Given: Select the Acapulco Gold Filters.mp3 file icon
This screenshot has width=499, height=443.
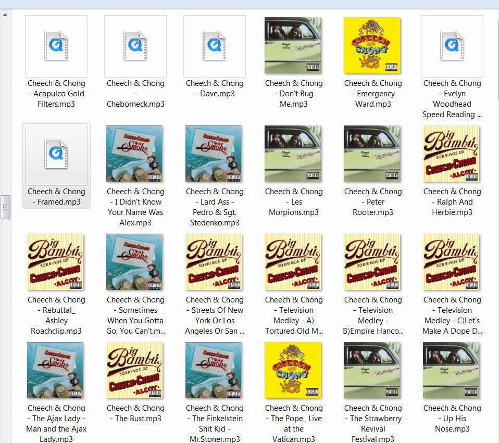Looking at the screenshot, I should 56,46.
